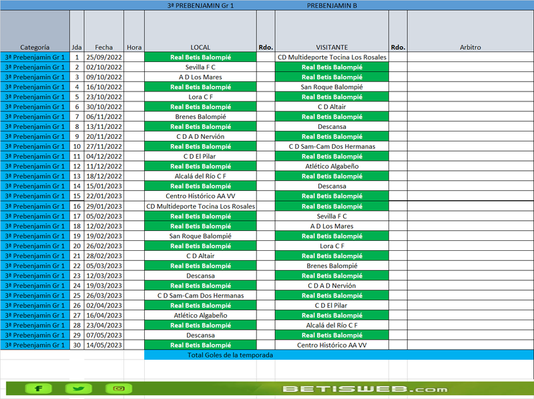Click Atlético Algabeño in the VISITANTE column

(332, 166)
